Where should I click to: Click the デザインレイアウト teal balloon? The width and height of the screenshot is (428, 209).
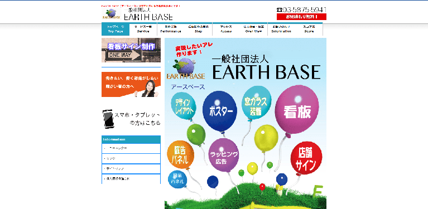coord(184,106)
